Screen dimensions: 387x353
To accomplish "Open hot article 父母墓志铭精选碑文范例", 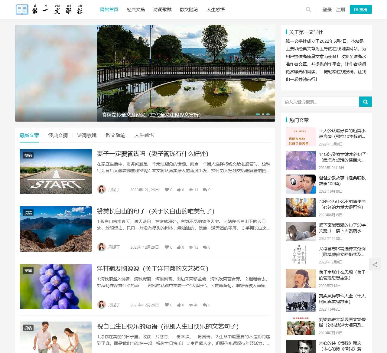I will point(342,251).
